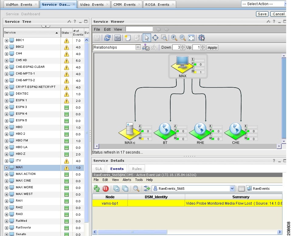Increase the Down level stepper value
This screenshot has height=236, width=291.
182,46
